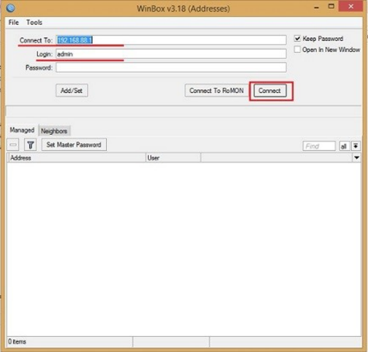Screen dimensions: 368x352
Task: Sort by the User column header
Action: coord(173,158)
